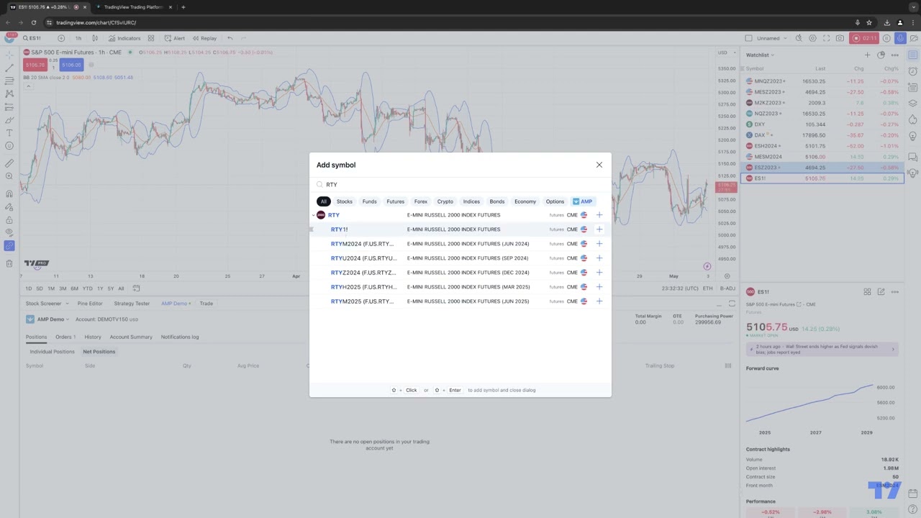Expand the Stock Screener dropdown
Viewport: 921px width, 518px height.
47,304
